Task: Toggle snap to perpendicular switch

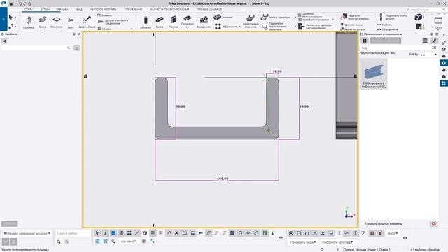Action: point(331,233)
